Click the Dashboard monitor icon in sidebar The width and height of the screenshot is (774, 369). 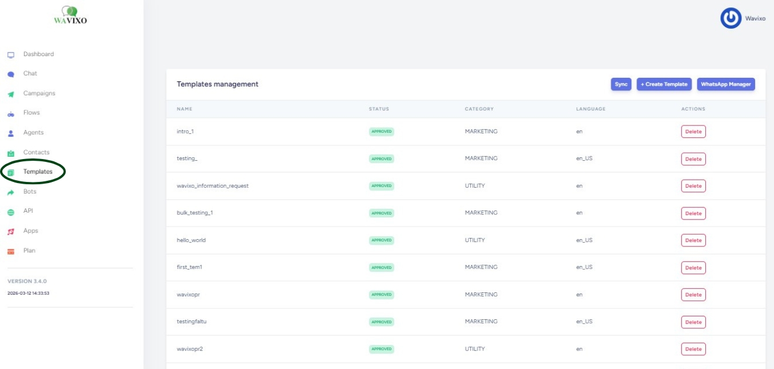(x=10, y=55)
